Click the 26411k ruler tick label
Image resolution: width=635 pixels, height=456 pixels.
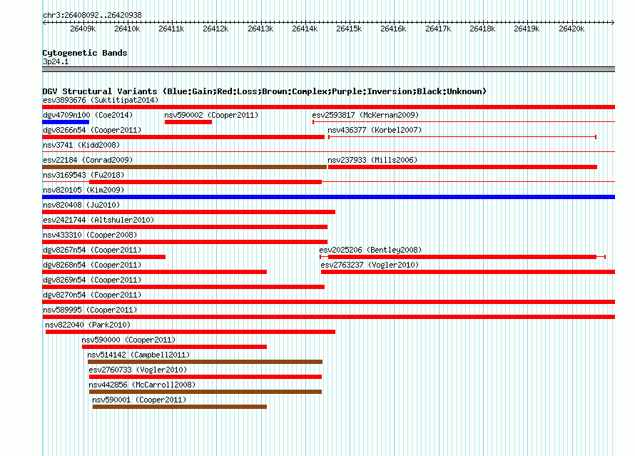171,29
